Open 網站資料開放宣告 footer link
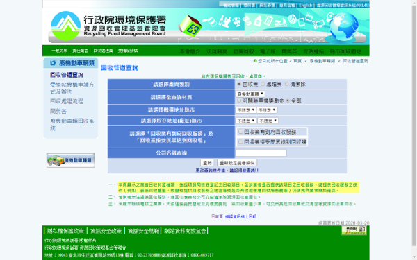The image size is (417, 260). coord(185,231)
